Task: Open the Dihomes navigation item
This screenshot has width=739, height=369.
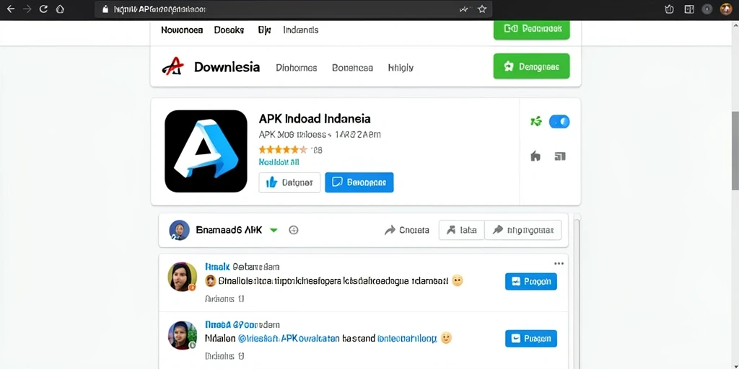Action: (x=297, y=68)
